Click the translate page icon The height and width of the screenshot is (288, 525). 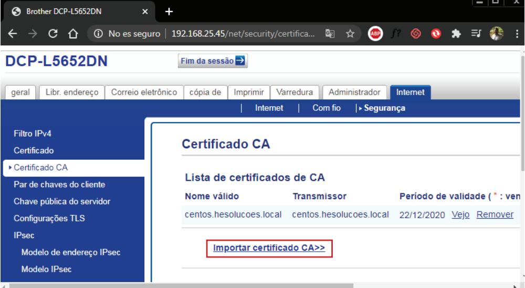[330, 34]
